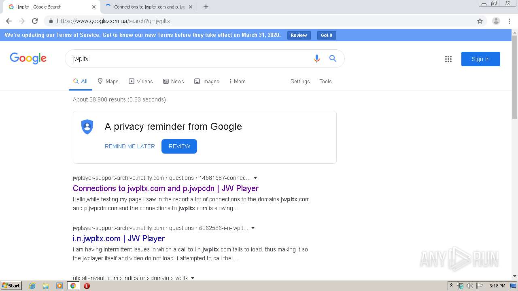518x291 pixels.
Task: Show hidden tray icons arrow
Action: coord(451,286)
